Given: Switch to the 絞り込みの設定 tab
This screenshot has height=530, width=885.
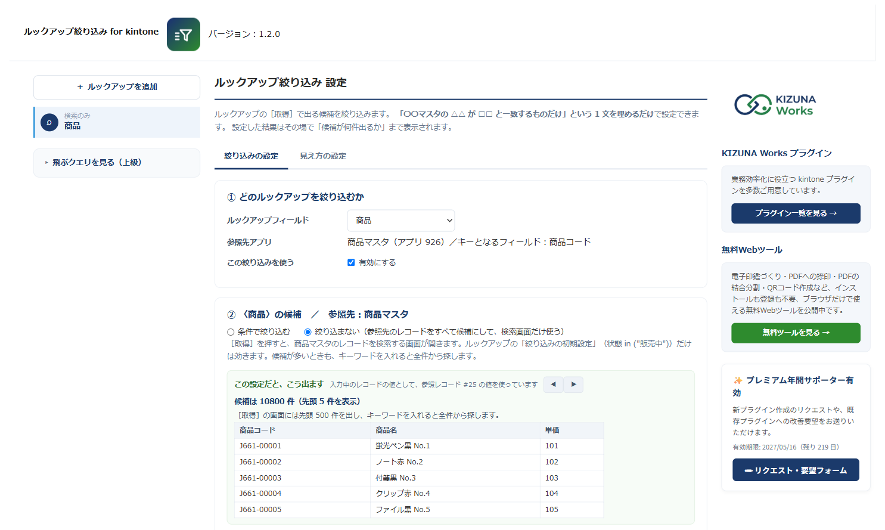Looking at the screenshot, I should tap(251, 156).
